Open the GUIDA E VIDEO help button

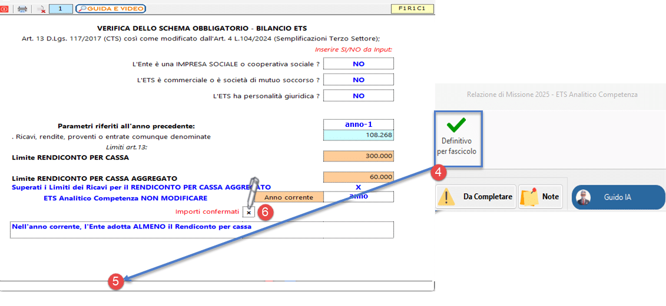tap(111, 8)
